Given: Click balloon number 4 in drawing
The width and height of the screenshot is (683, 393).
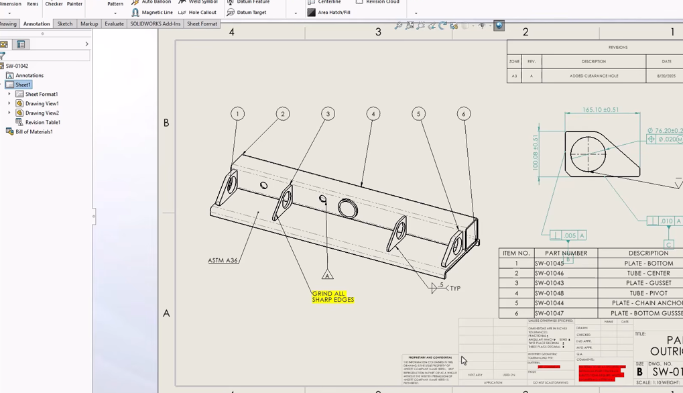Looking at the screenshot, I should (373, 114).
